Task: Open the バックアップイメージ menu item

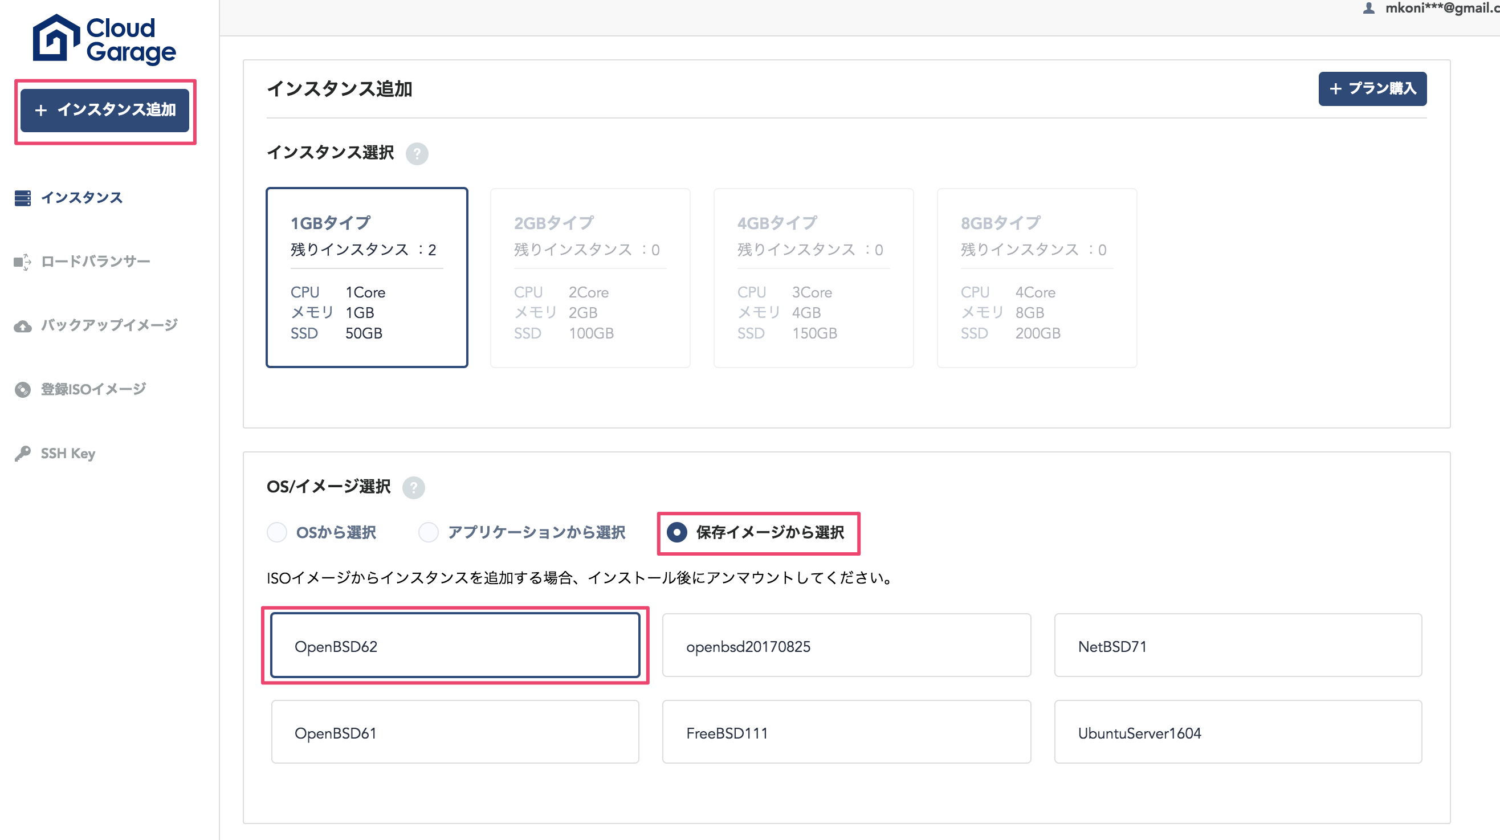Action: 109,325
